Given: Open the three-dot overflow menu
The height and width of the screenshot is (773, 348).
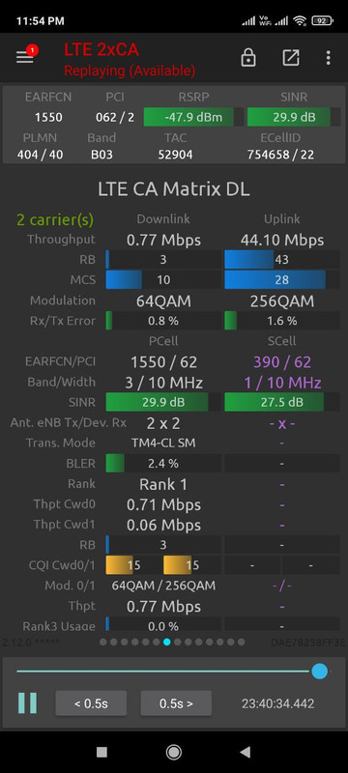Looking at the screenshot, I should [329, 58].
